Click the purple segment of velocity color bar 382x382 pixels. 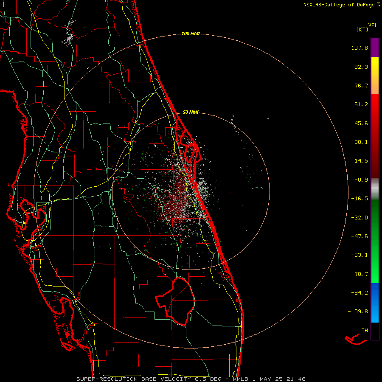tap(375, 47)
